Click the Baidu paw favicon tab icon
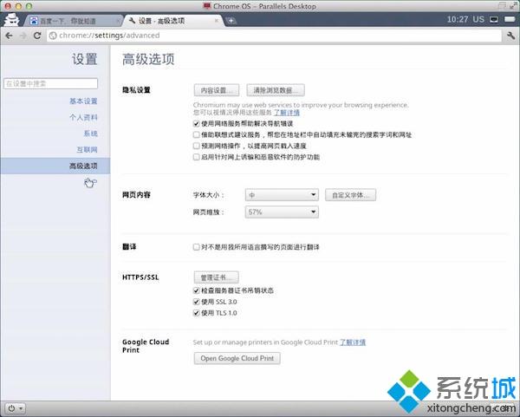The height and width of the screenshot is (417, 520). coord(34,21)
